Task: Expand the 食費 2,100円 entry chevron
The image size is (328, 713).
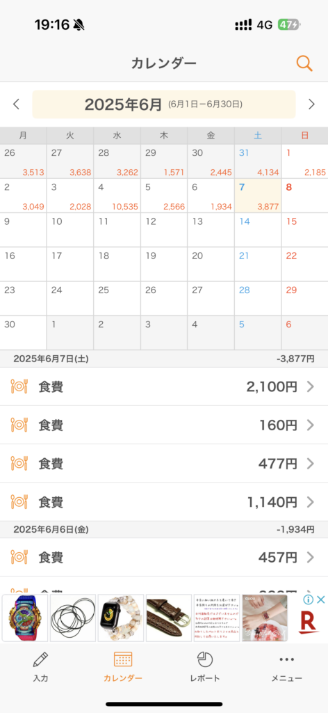Action: coord(311,387)
